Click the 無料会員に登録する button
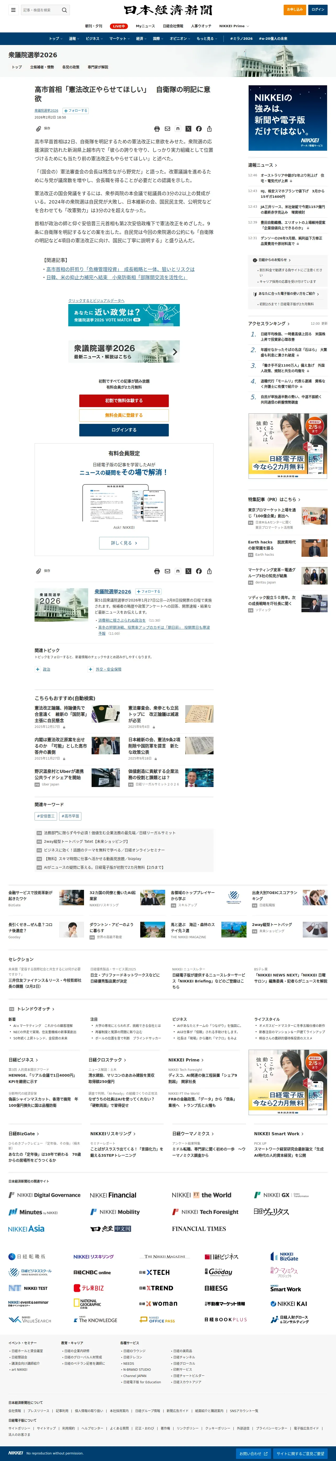336x1461 pixels. click(x=124, y=415)
